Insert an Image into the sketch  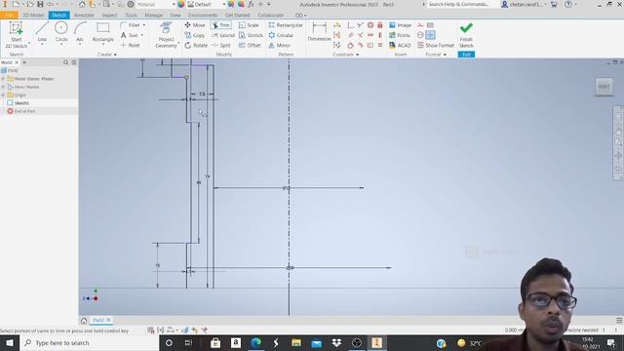tap(401, 25)
